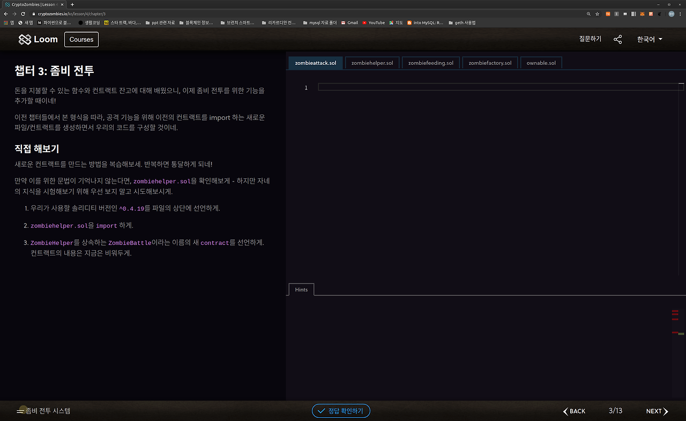Open the 블록체인 정보 bookmark folder
The height and width of the screenshot is (421, 686).
[x=196, y=22]
